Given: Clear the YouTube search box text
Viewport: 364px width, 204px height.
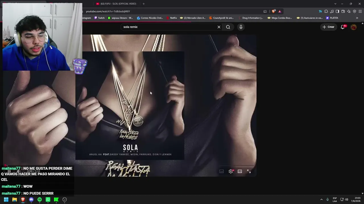Looking at the screenshot, I should click(219, 27).
